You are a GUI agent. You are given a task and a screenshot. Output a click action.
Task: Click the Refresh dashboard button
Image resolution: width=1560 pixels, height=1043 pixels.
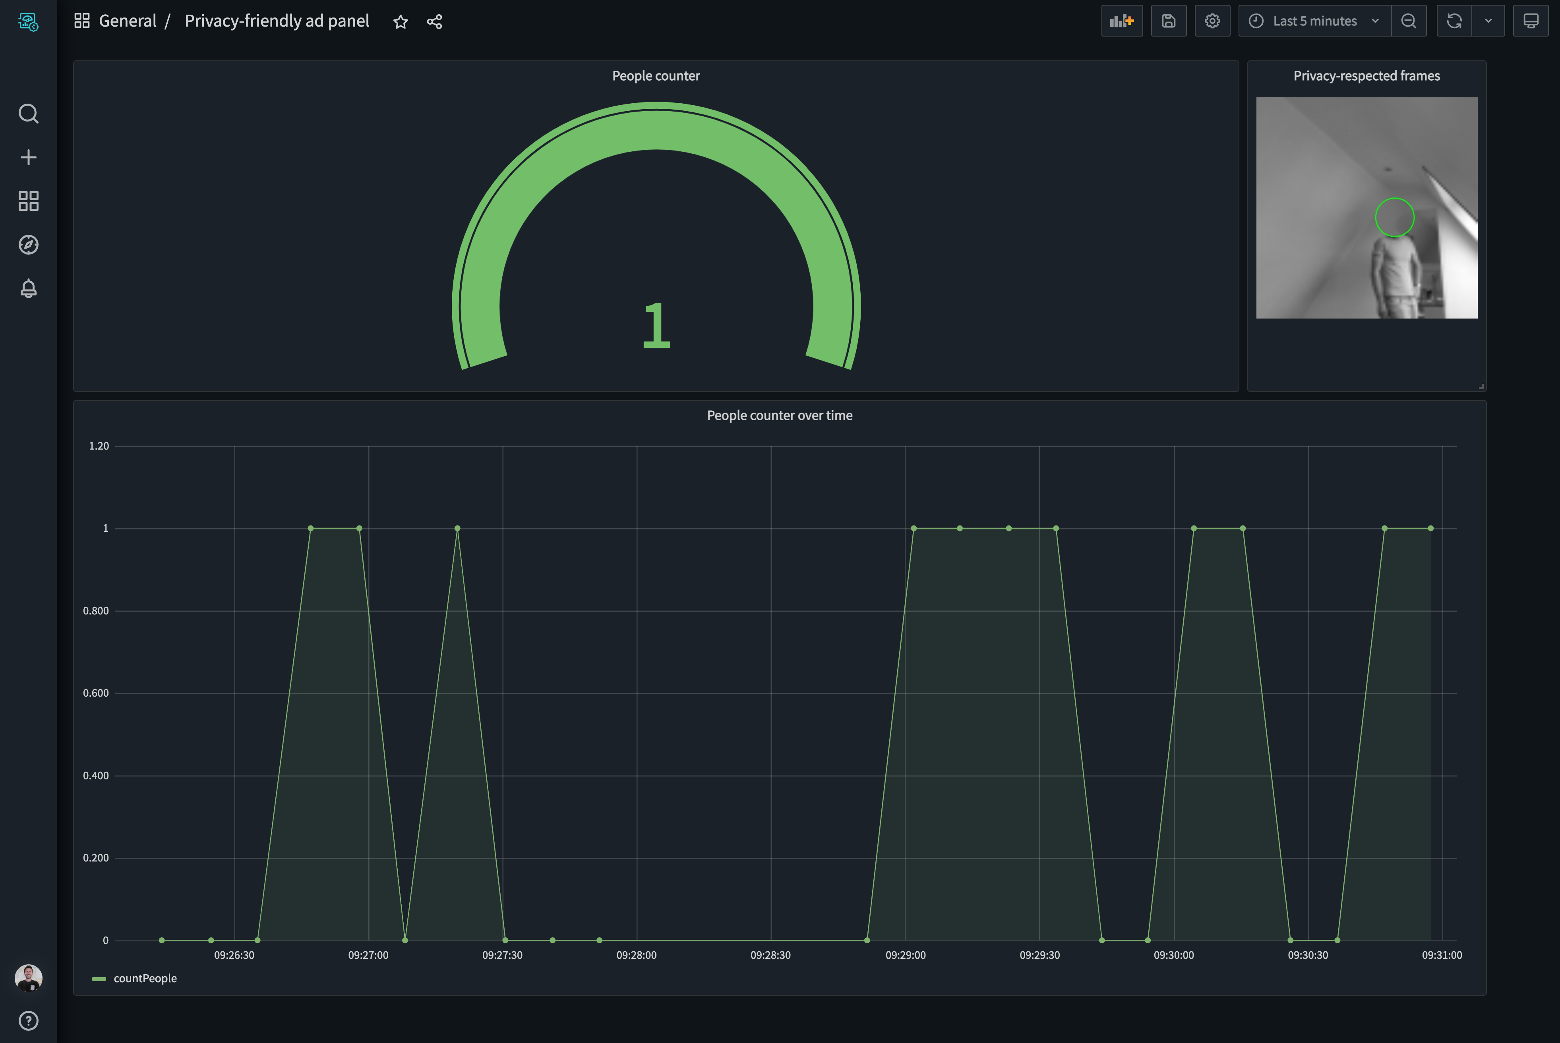(1454, 21)
